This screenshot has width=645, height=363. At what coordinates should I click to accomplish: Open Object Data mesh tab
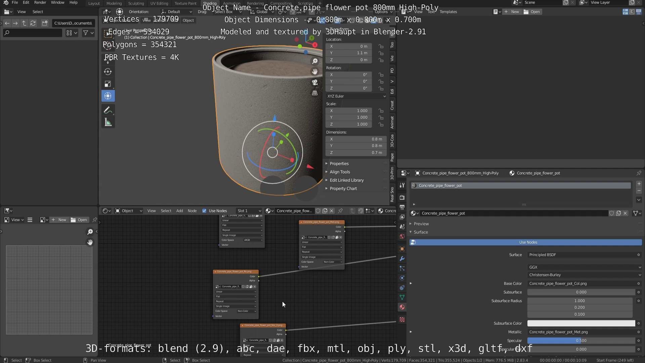coord(402,297)
